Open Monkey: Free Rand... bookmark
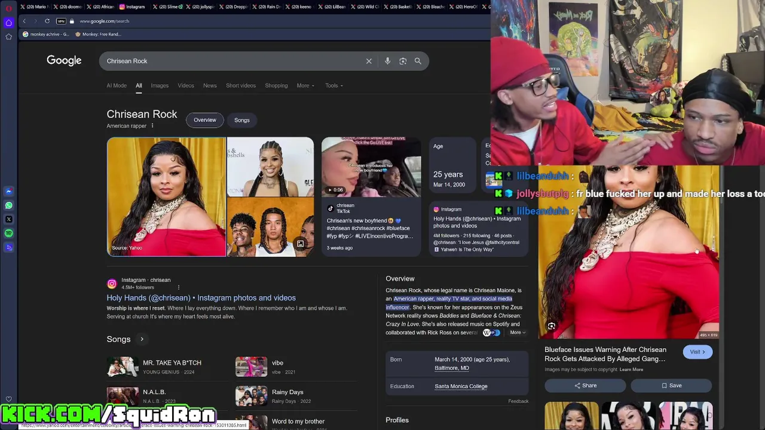 98,34
